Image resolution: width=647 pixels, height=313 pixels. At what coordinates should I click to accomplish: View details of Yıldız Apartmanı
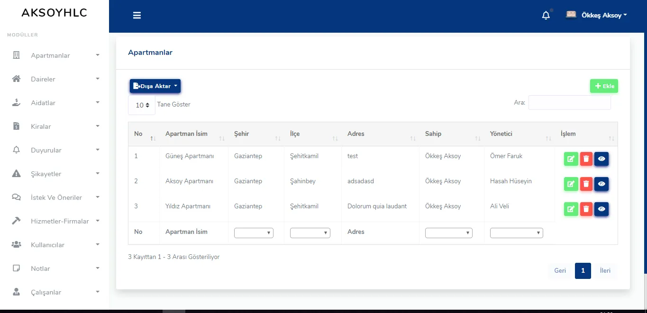click(601, 209)
